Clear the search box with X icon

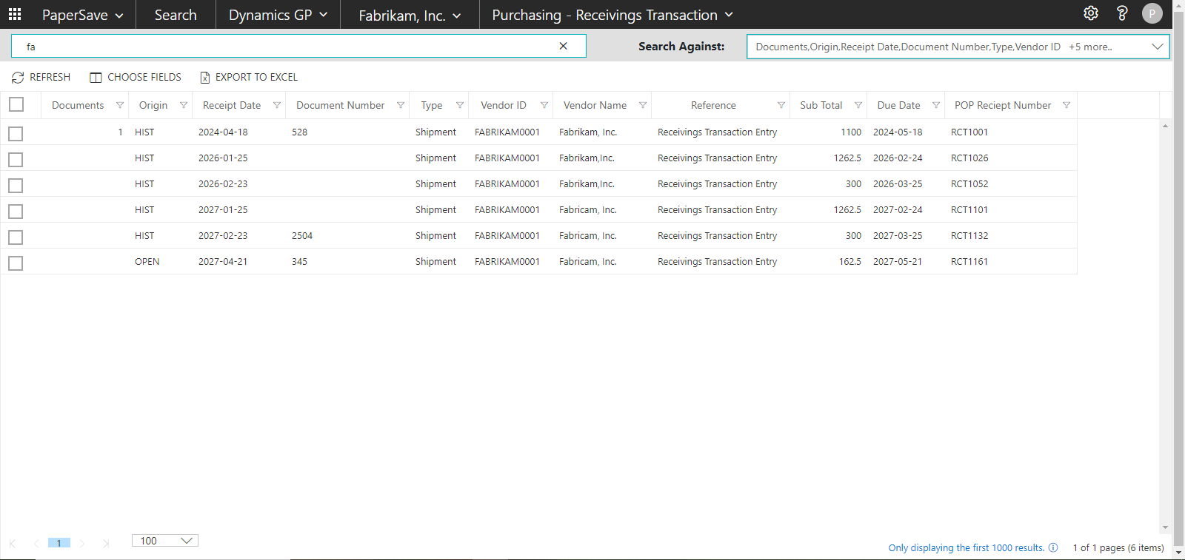pos(563,46)
